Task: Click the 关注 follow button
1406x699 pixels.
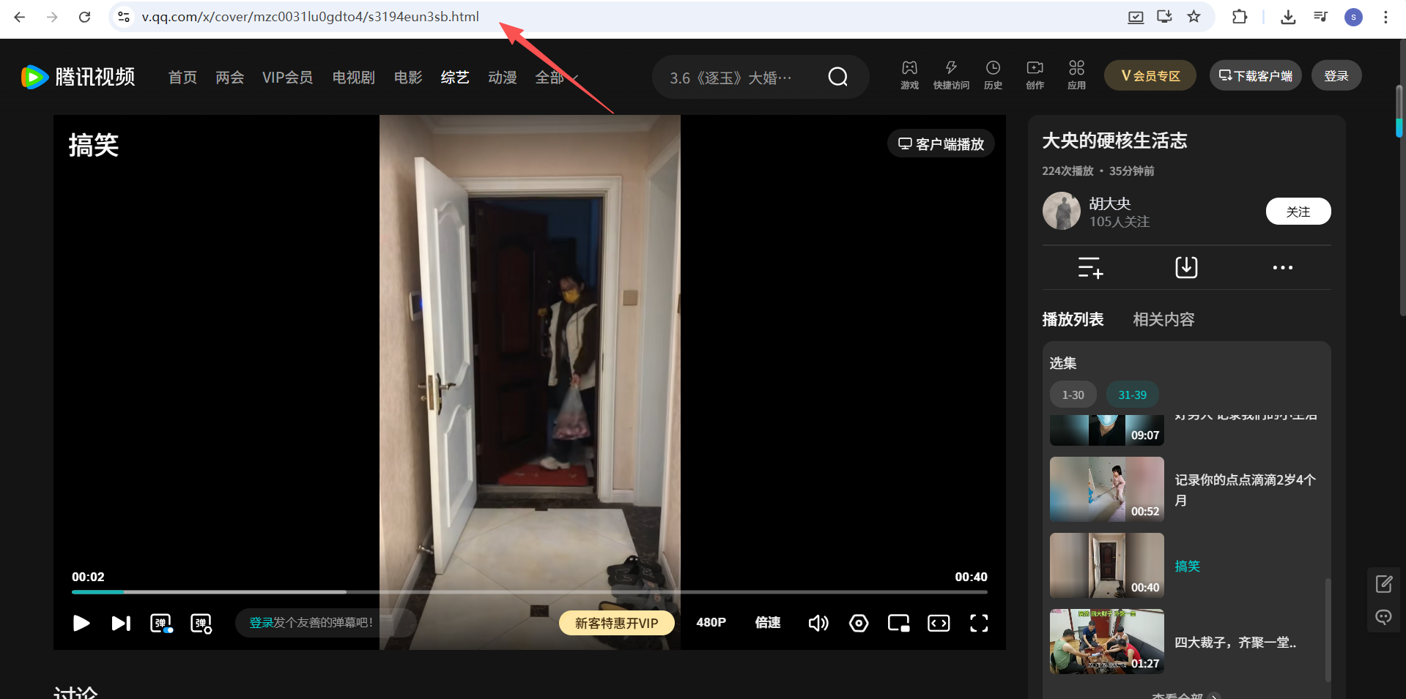Action: coord(1298,212)
